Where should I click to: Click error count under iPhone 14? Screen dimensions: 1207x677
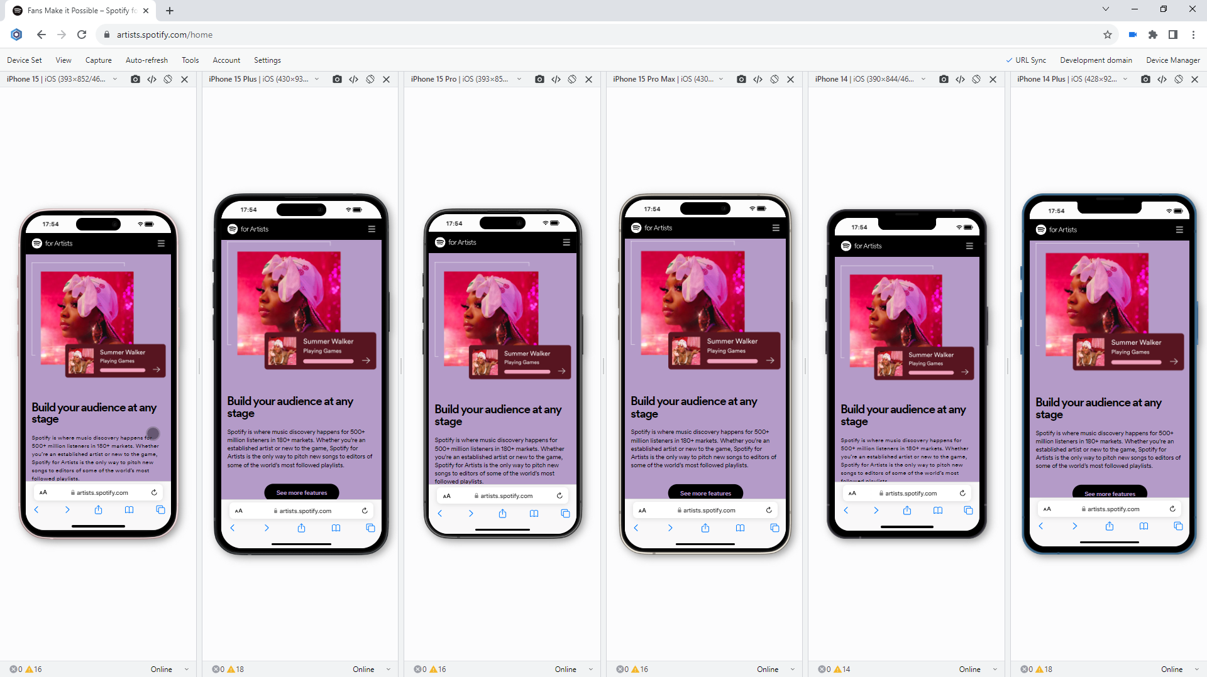click(825, 669)
